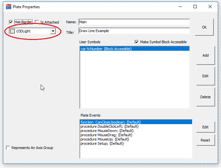Toggle Make Symbol Block Accessible checkbox
This screenshot has width=221, height=168.
137,42
